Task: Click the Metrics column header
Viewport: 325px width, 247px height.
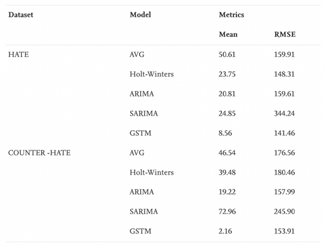Action: click(x=232, y=15)
